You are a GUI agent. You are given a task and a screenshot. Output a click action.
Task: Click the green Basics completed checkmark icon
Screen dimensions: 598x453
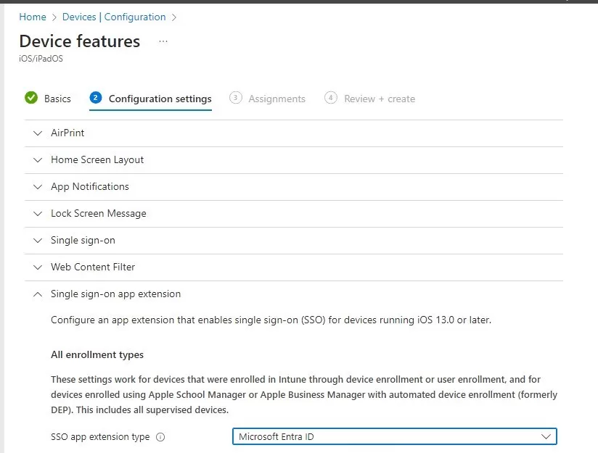(x=31, y=98)
